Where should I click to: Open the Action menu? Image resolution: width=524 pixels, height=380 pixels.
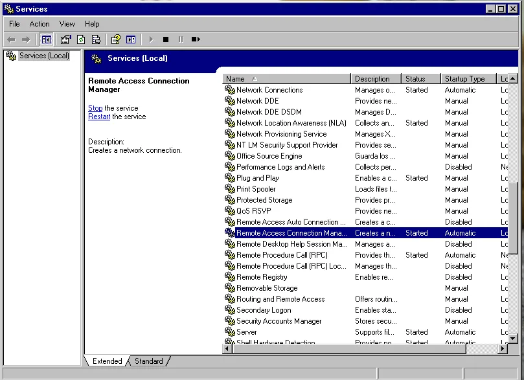pos(40,24)
